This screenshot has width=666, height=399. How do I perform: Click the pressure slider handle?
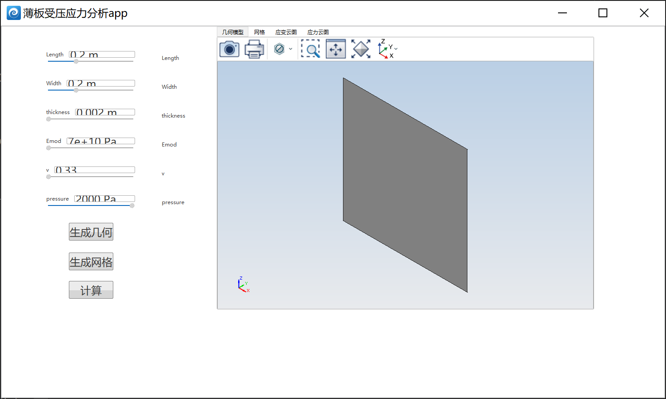click(132, 205)
